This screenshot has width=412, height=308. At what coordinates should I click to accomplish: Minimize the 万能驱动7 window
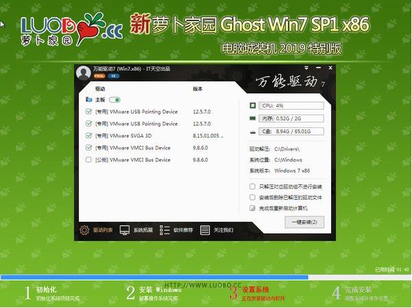pyautogui.click(x=319, y=68)
